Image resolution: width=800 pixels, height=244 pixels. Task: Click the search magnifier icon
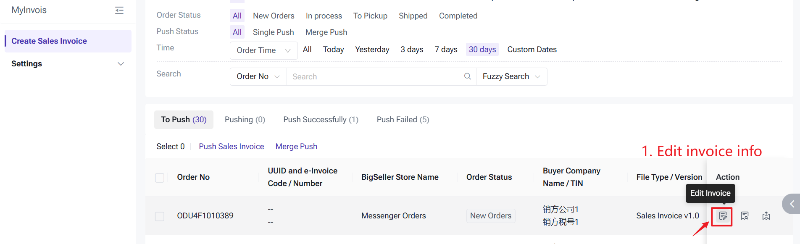point(467,76)
